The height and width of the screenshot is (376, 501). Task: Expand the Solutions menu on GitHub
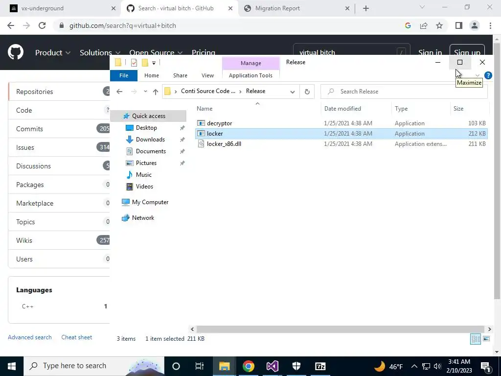(x=100, y=53)
